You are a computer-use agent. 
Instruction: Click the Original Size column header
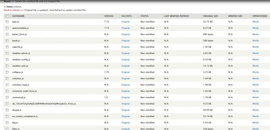click(x=210, y=16)
